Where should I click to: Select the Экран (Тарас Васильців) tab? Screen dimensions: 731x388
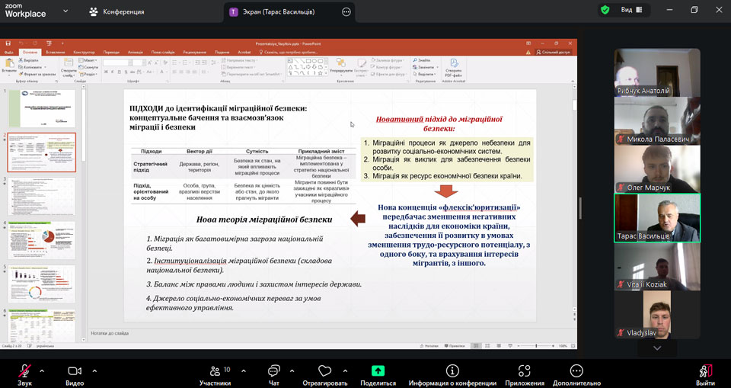[282, 11]
